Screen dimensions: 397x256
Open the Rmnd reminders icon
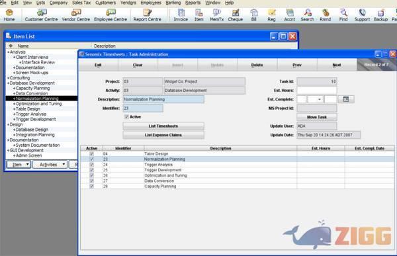[x=326, y=15]
